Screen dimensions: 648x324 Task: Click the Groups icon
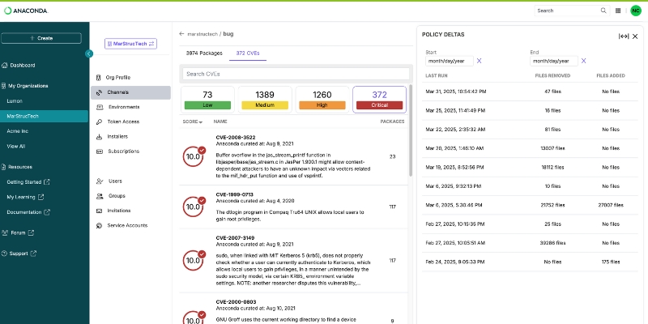tap(100, 196)
